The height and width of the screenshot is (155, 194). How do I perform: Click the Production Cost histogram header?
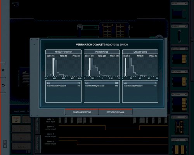point(64,52)
